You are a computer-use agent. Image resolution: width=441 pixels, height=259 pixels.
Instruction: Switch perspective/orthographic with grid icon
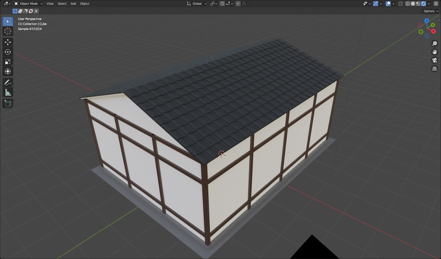pos(435,69)
